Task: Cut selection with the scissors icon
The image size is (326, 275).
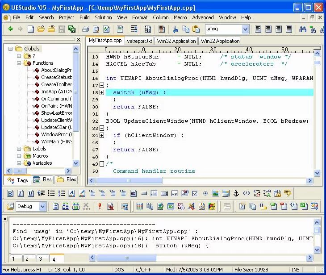Action: (x=175, y=29)
